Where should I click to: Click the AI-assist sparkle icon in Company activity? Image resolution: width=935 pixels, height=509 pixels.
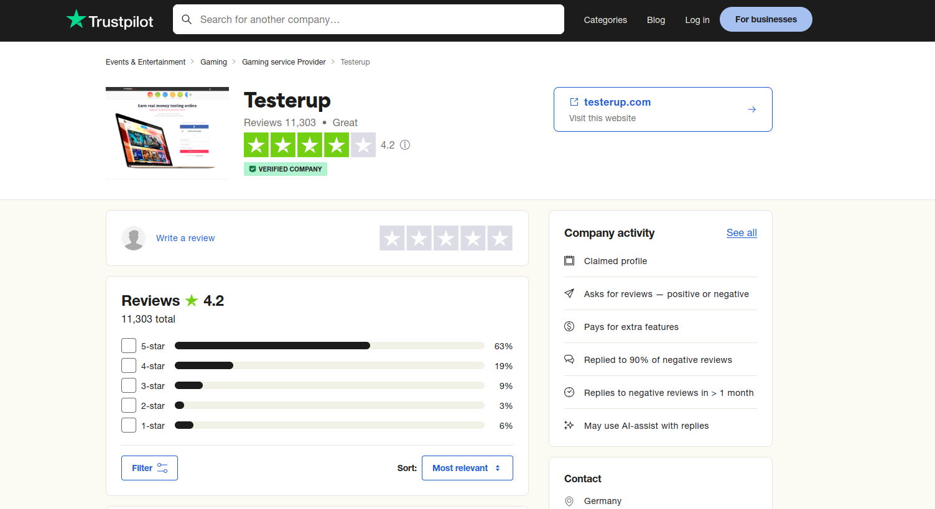tap(569, 425)
